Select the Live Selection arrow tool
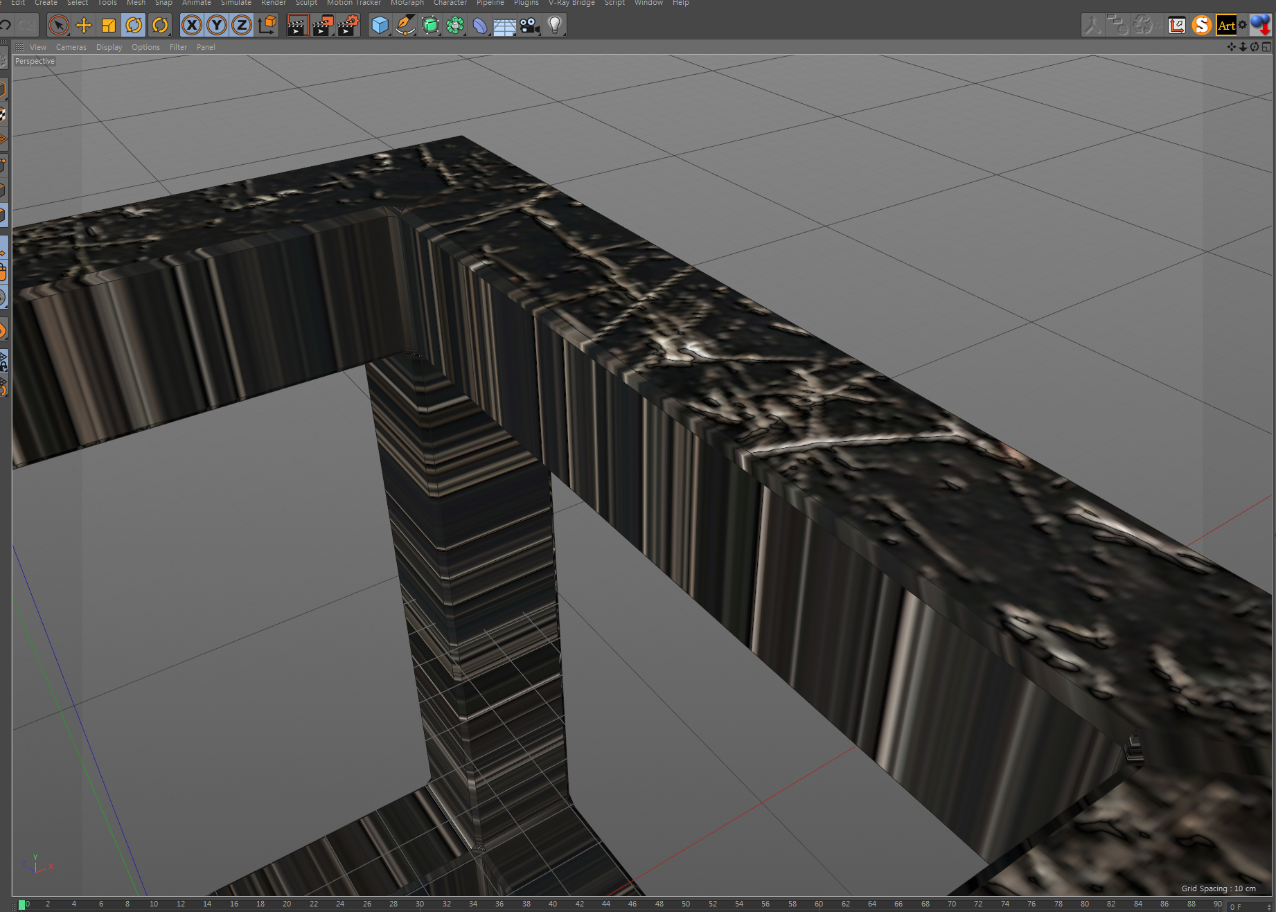Image resolution: width=1276 pixels, height=912 pixels. pos(59,26)
